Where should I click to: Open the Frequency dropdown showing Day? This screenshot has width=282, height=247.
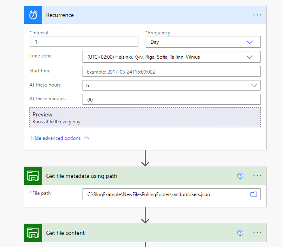[203, 42]
